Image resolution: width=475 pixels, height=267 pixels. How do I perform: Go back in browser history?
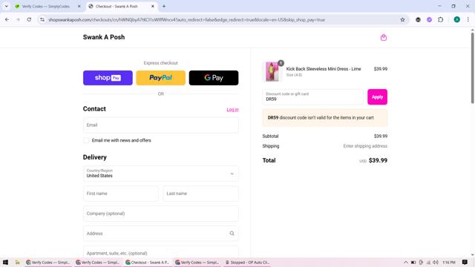coord(7,20)
